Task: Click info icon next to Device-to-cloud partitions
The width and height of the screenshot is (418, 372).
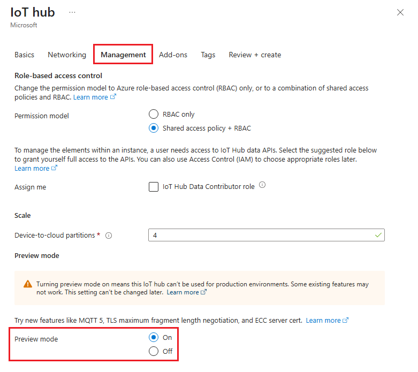Action: tap(109, 236)
